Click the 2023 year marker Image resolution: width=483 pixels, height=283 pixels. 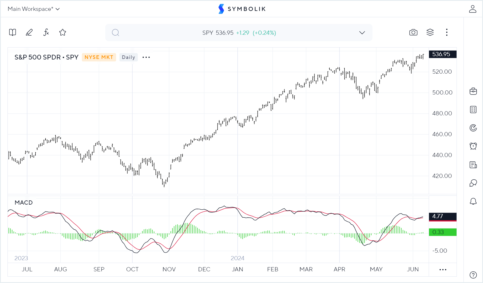[21, 258]
